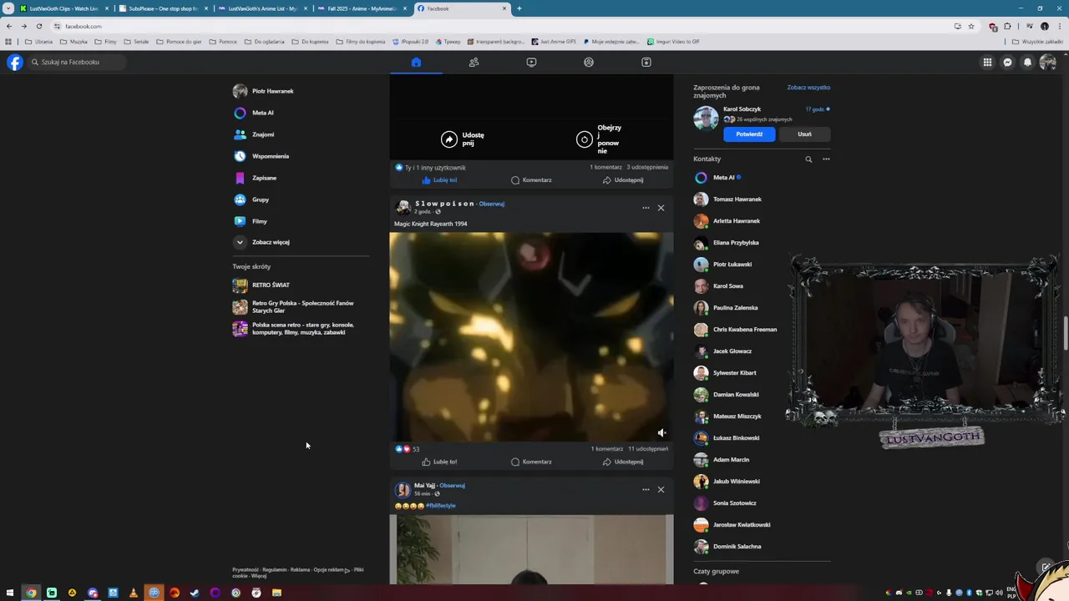Confirm friend request with Potwierdź

[749, 134]
